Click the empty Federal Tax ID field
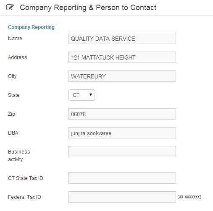 point(122,197)
